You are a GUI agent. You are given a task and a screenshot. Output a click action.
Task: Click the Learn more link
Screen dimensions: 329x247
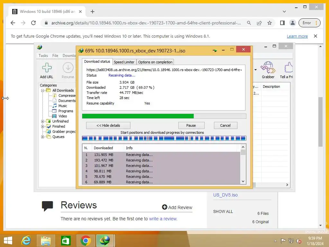(297, 36)
